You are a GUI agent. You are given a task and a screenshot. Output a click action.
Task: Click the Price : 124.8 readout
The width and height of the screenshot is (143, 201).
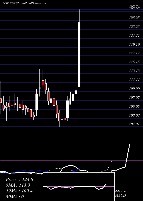click(x=19, y=179)
